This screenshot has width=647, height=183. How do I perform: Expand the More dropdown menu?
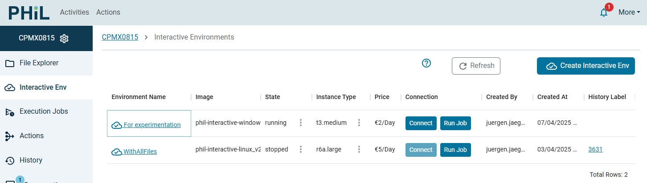tap(629, 12)
